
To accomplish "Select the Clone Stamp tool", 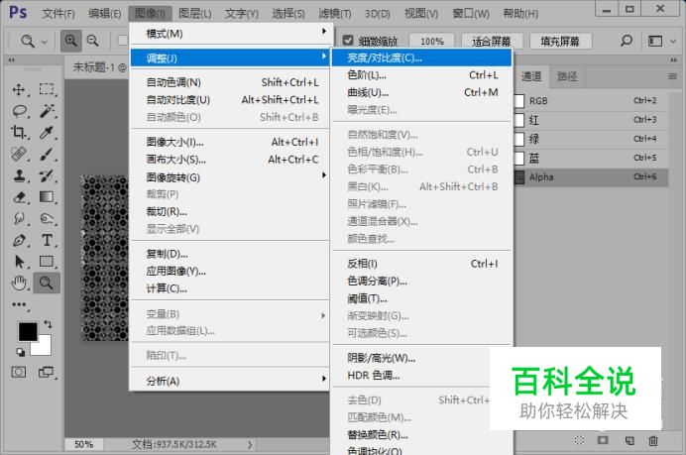I will [x=19, y=175].
